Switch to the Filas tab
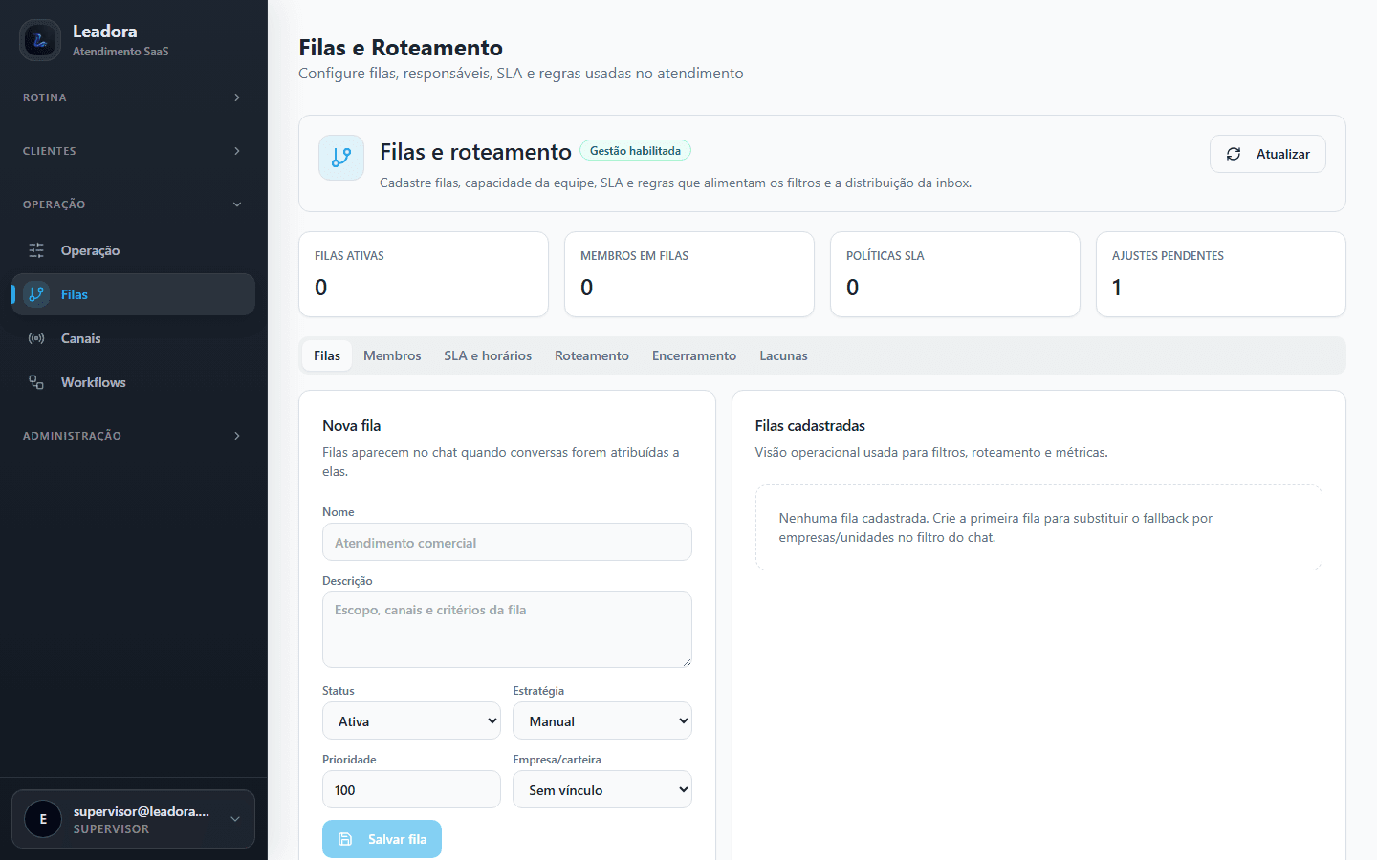Image resolution: width=1377 pixels, height=860 pixels. click(x=327, y=355)
